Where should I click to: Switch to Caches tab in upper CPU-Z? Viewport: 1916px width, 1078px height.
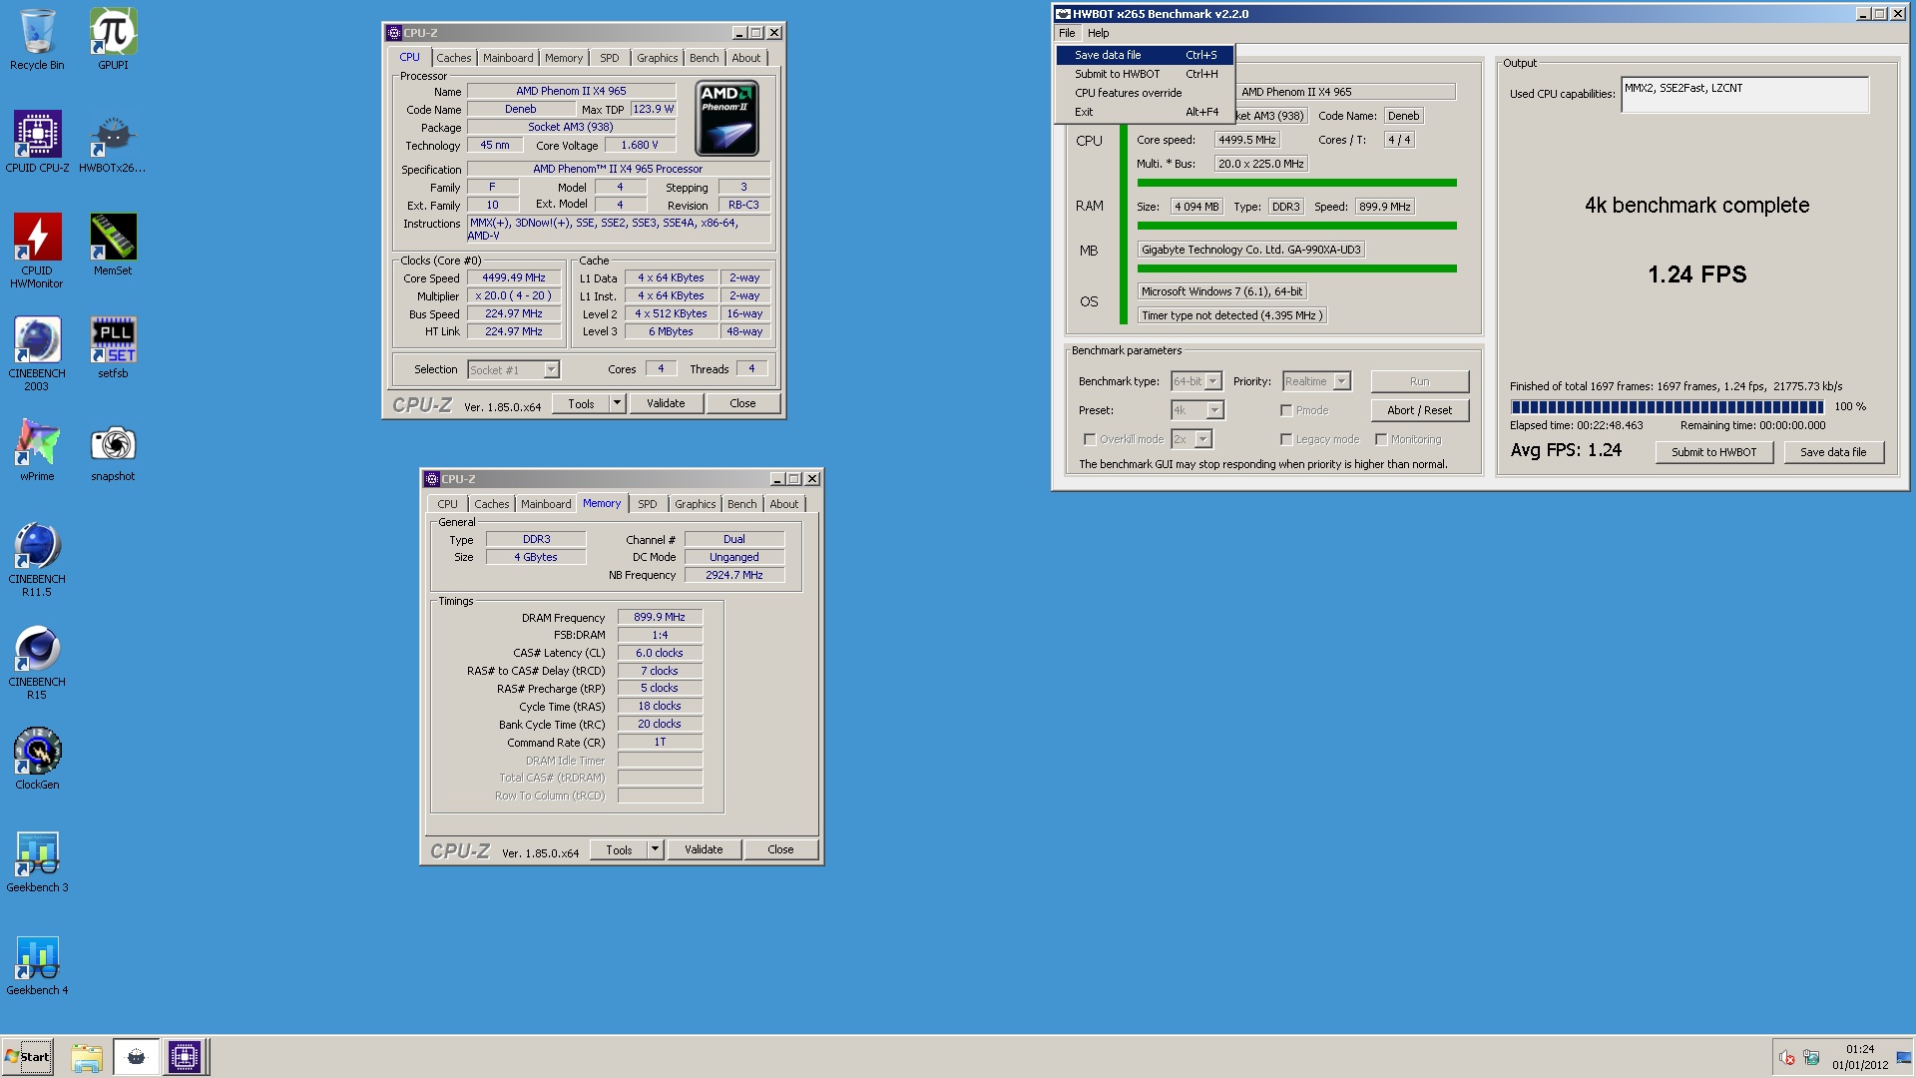pos(453,58)
